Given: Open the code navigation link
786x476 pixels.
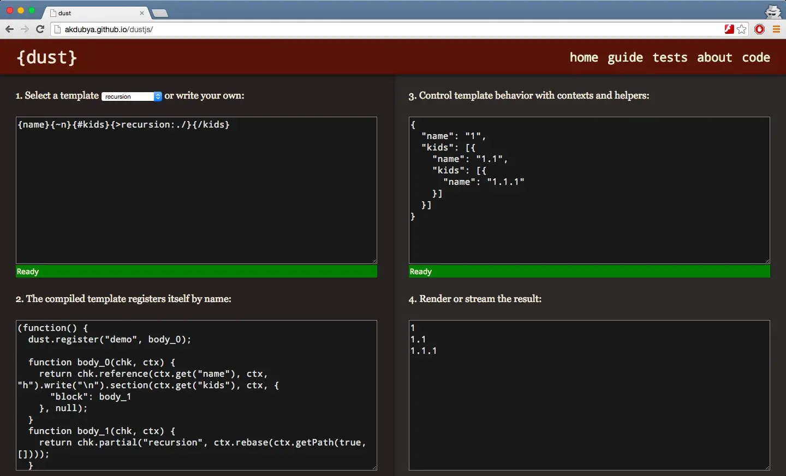Looking at the screenshot, I should click(757, 57).
